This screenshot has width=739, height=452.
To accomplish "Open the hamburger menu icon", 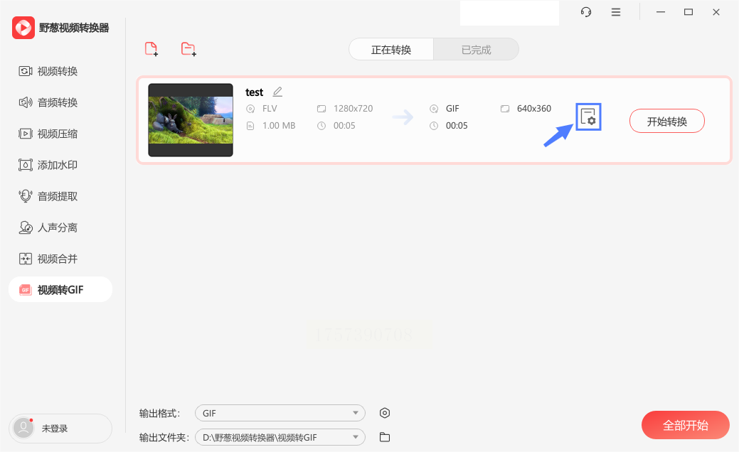I will click(x=615, y=12).
